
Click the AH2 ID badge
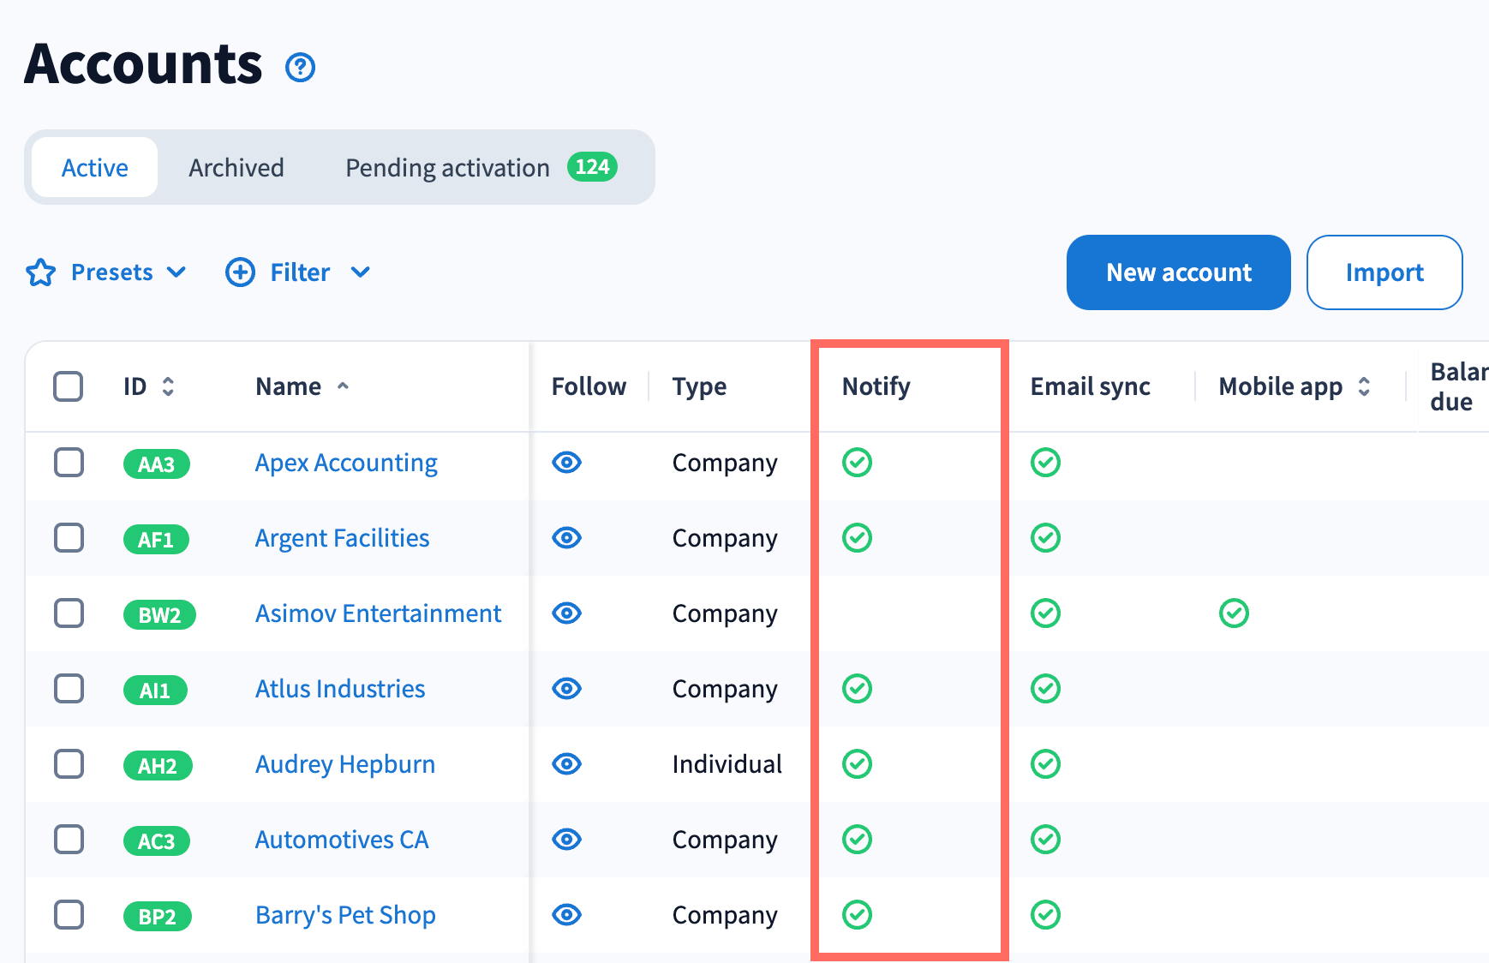point(158,765)
